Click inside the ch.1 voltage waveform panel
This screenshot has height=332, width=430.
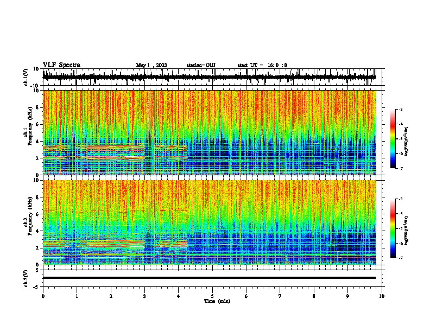pos(212,77)
